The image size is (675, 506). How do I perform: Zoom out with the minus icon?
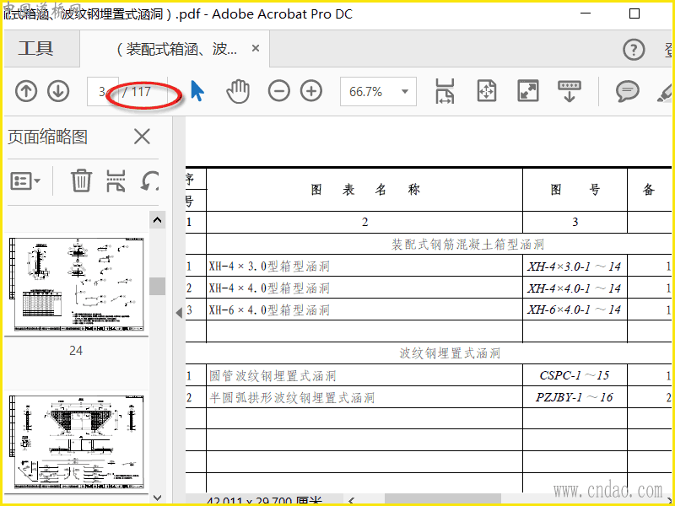pos(279,91)
